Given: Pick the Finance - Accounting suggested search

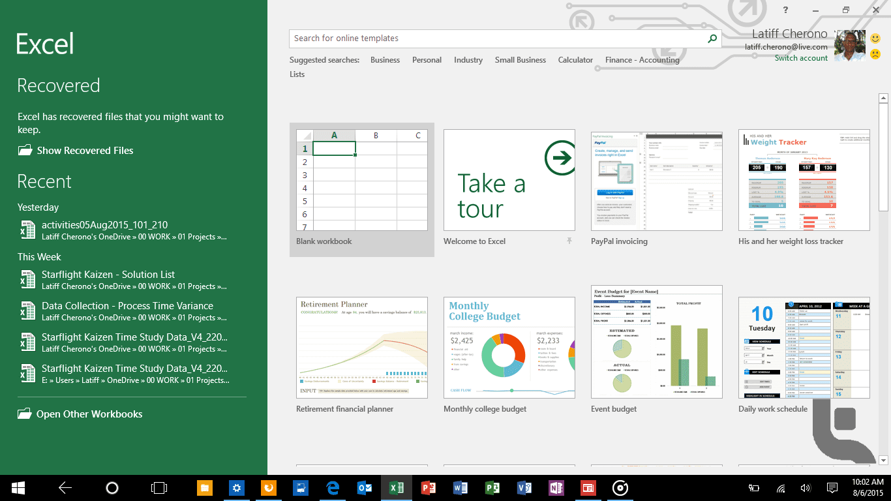Looking at the screenshot, I should tap(642, 60).
